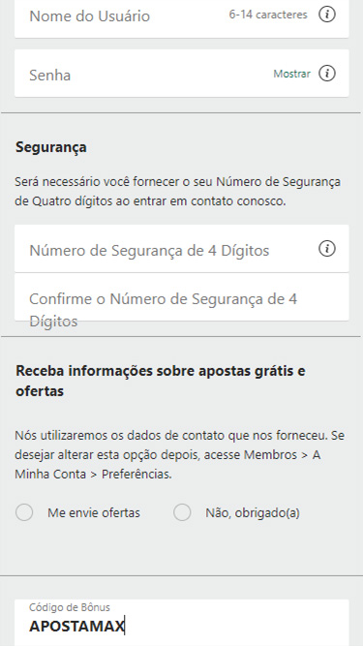Select the Não, obrigado(a) radio circle

click(x=182, y=513)
